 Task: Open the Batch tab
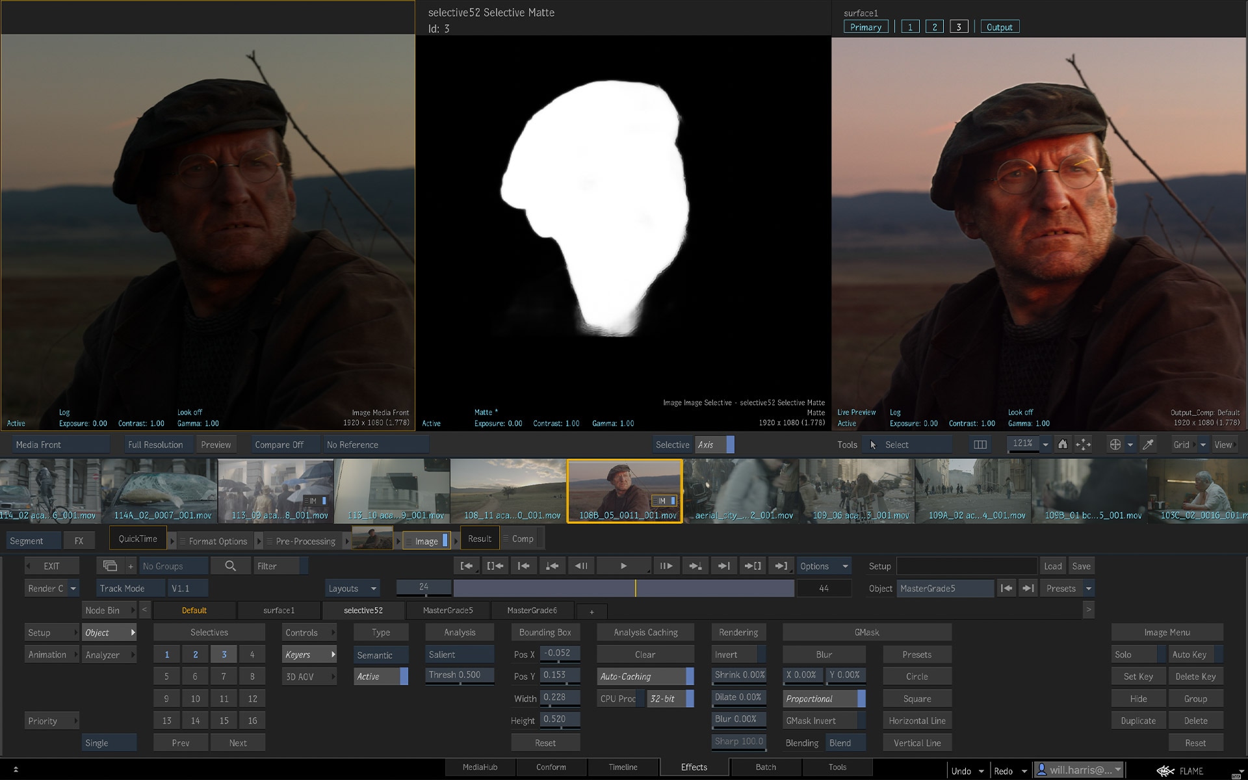tap(765, 767)
